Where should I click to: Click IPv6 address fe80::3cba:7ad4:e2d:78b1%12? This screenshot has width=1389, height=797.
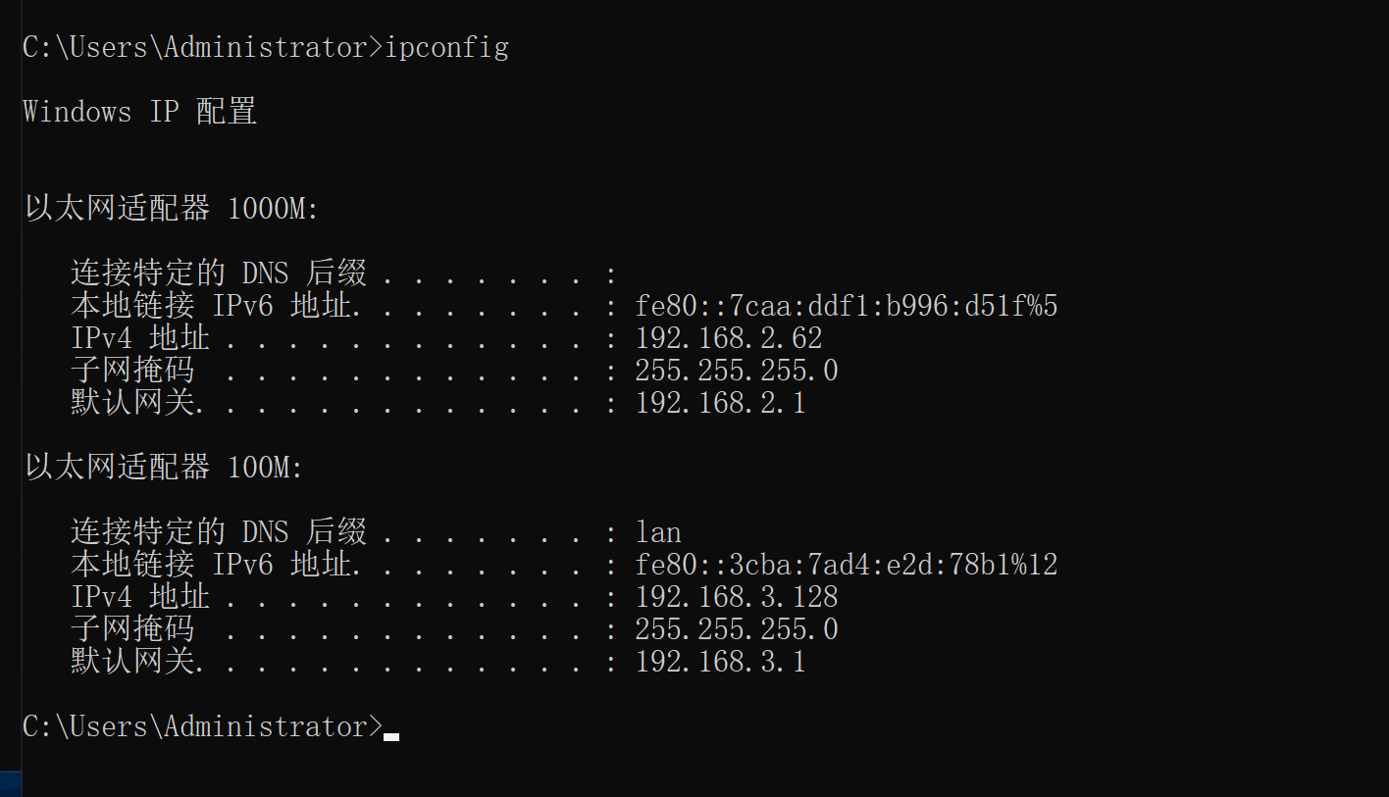click(x=846, y=565)
